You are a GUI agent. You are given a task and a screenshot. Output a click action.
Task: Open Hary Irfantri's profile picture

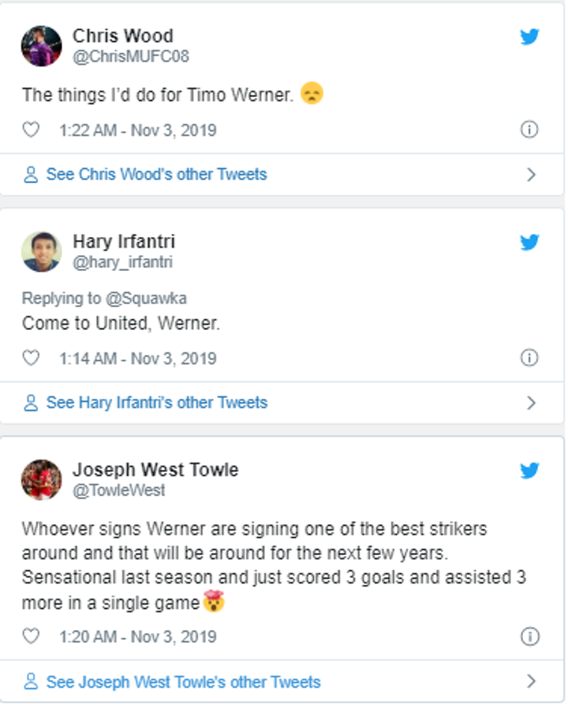41,252
